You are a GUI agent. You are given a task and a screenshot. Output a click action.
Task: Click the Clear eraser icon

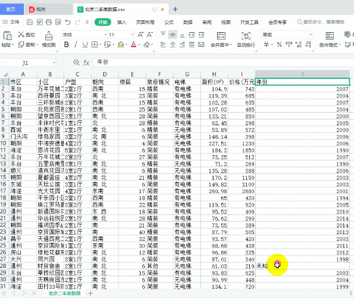click(x=146, y=45)
